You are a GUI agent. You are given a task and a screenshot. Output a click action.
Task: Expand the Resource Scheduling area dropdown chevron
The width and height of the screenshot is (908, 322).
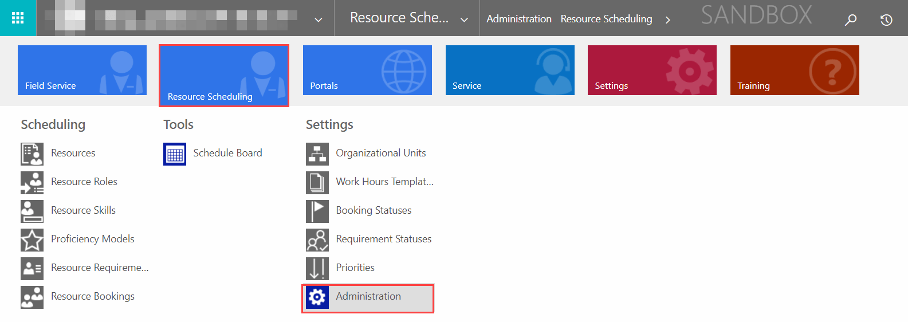464,19
